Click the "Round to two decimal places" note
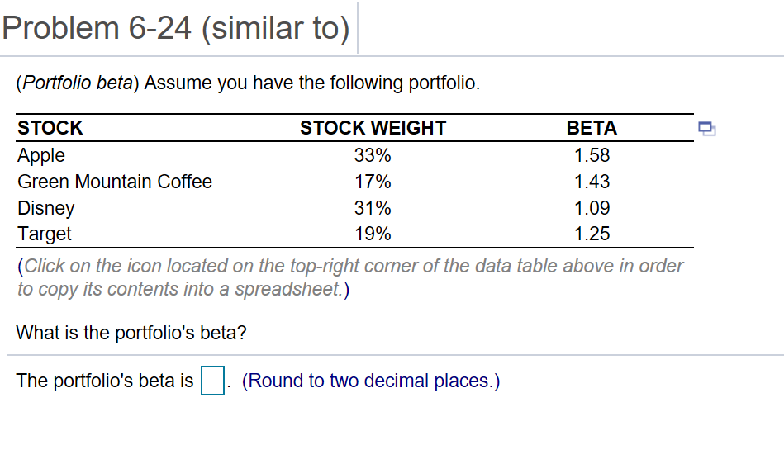 pyautogui.click(x=371, y=381)
